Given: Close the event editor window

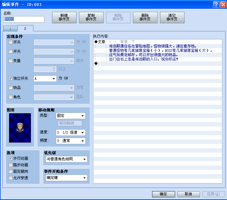Looking at the screenshot, I should point(223,4).
